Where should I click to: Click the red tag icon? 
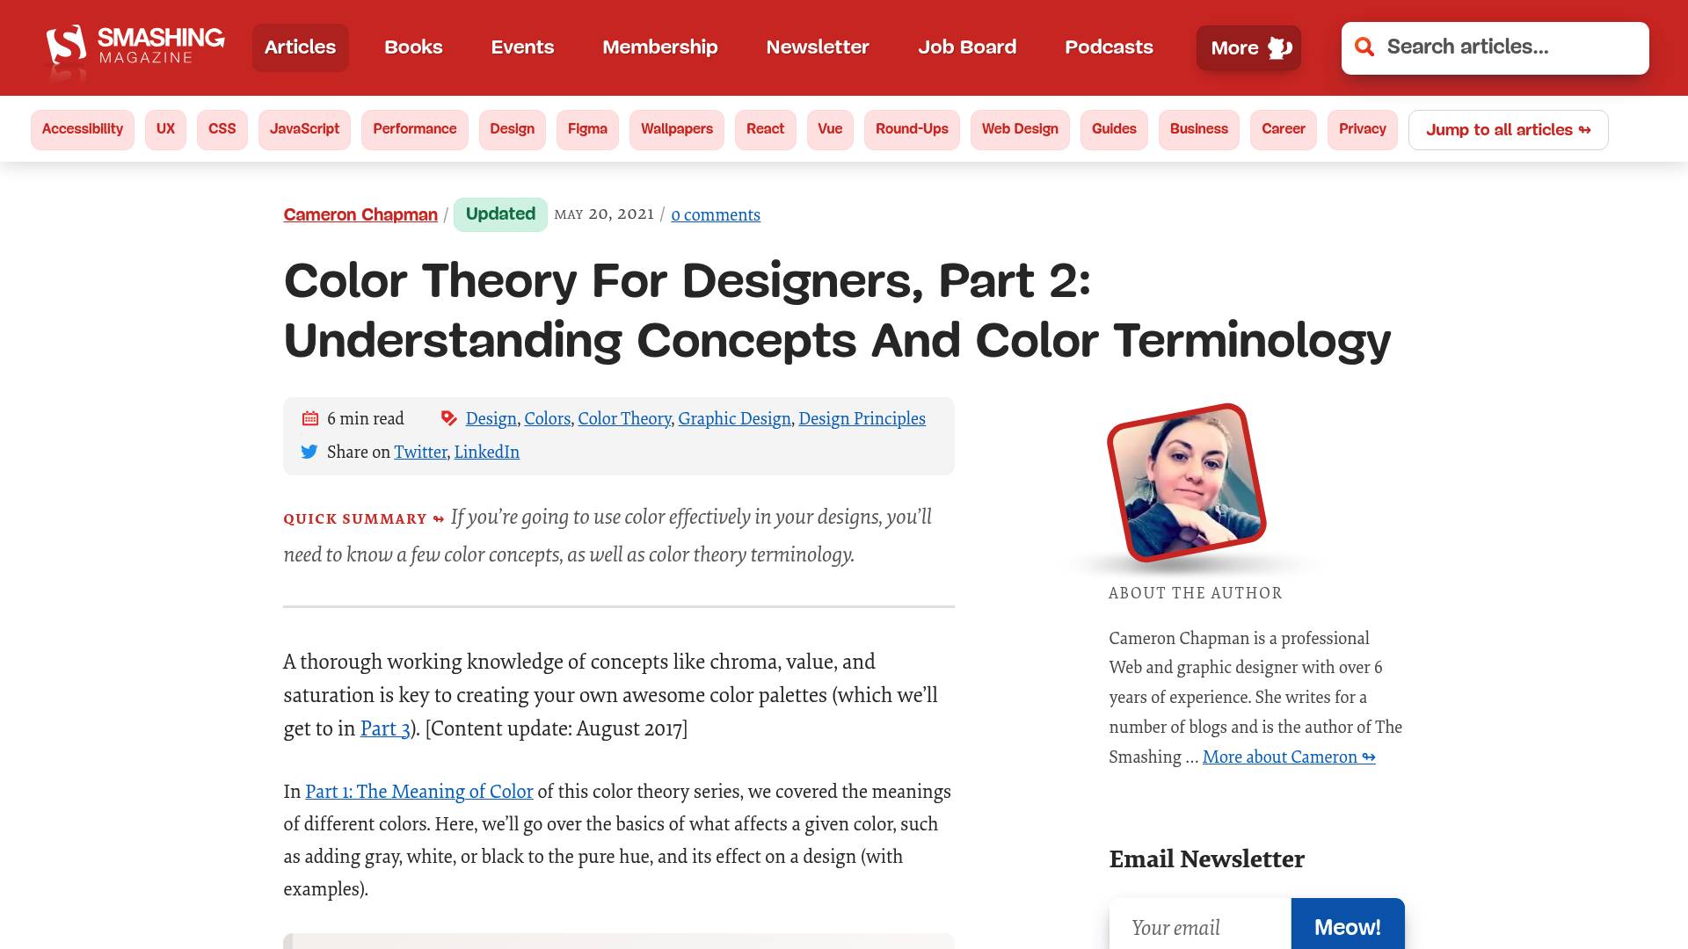[449, 418]
